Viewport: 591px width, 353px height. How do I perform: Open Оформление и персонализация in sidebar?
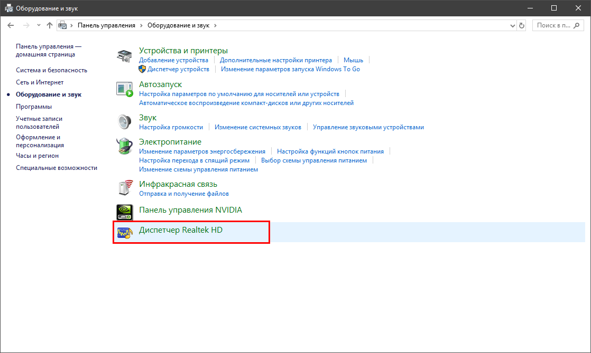[40, 141]
